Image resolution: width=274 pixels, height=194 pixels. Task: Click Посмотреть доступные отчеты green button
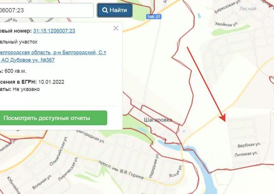pyautogui.click(x=53, y=118)
